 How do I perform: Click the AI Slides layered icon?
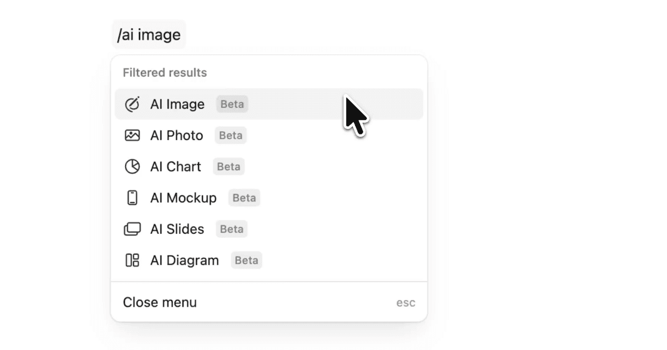(132, 228)
